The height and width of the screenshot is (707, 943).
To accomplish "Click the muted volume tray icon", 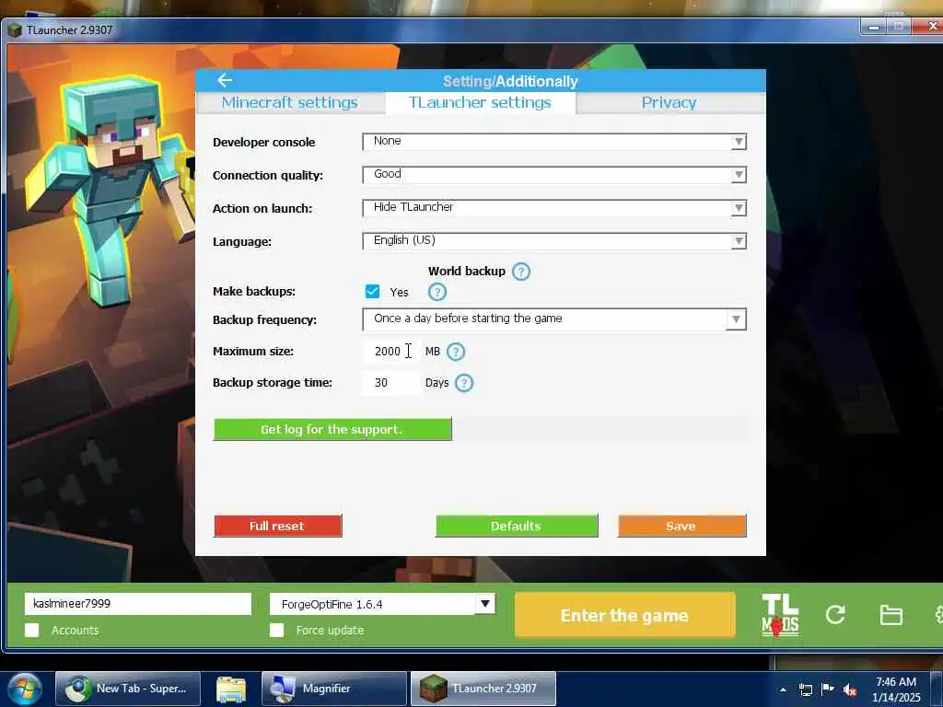I will tap(850, 690).
